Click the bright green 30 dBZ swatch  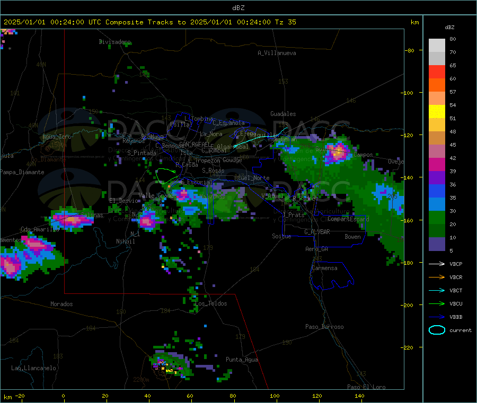click(437, 218)
